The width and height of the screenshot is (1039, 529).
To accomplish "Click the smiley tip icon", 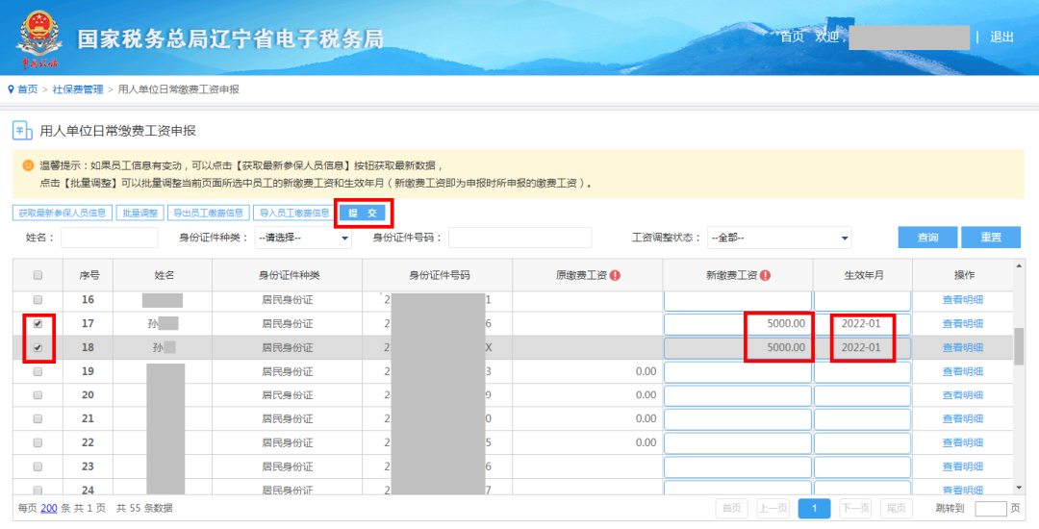I will point(29,164).
